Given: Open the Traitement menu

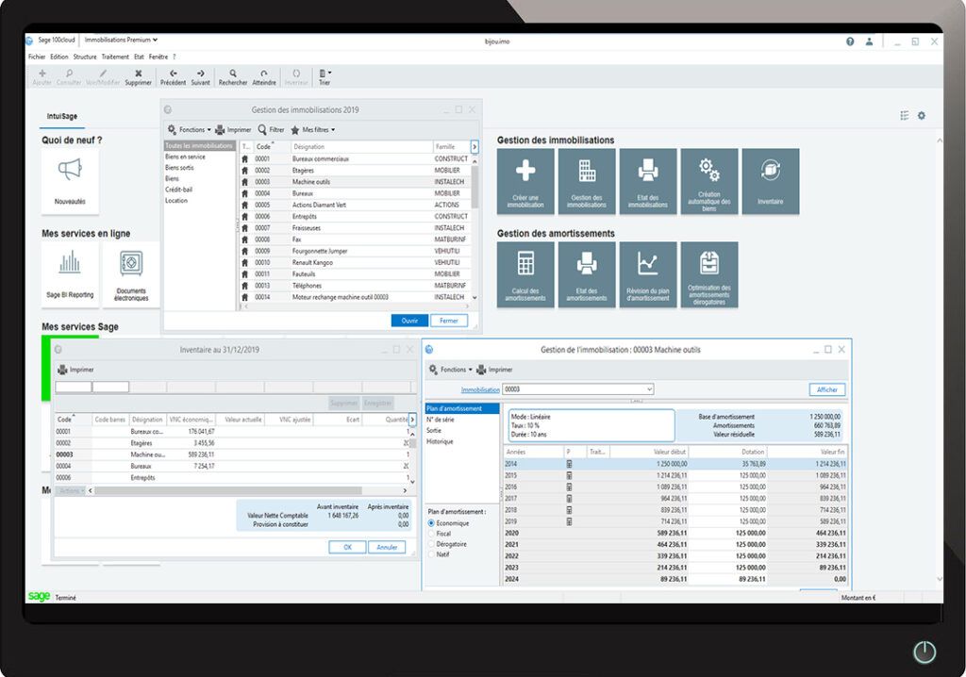Looking at the screenshot, I should (115, 57).
